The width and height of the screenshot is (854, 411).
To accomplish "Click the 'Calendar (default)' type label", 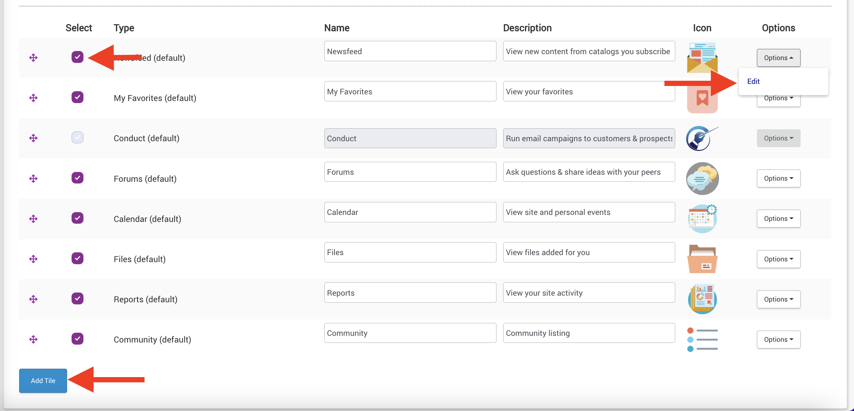I will point(147,219).
